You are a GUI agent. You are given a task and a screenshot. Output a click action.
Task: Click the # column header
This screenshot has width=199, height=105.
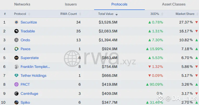5,14
